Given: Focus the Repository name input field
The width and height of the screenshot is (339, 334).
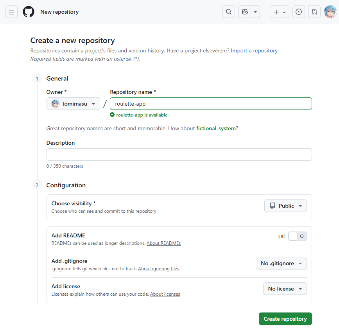Looking at the screenshot, I should coord(211,104).
